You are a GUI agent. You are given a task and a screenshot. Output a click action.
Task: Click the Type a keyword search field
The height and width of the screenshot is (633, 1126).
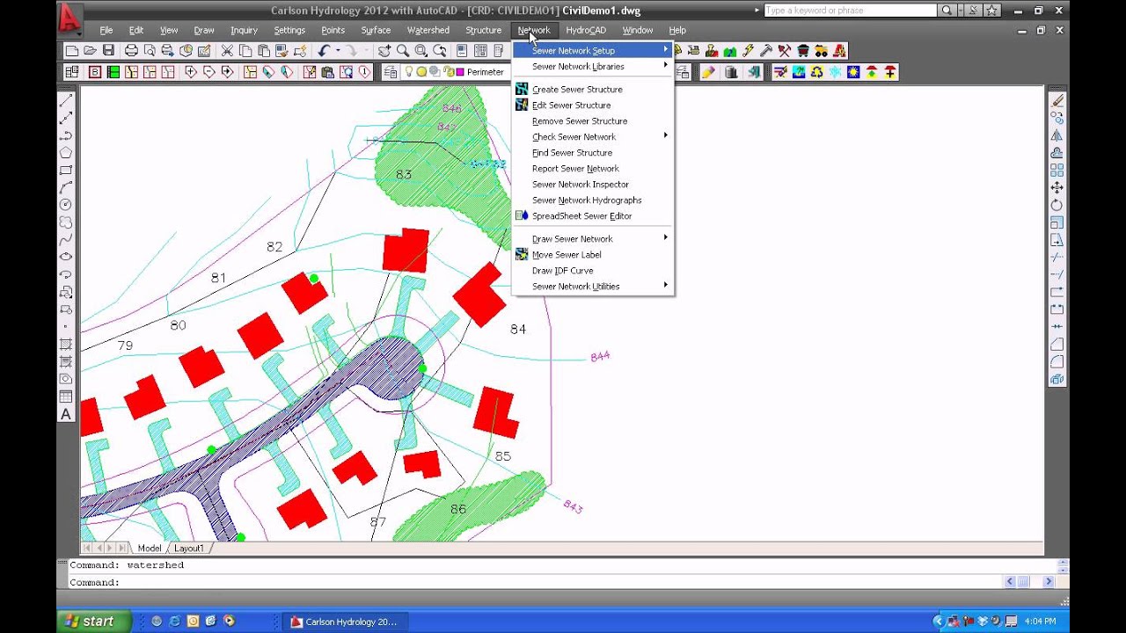pyautogui.click(x=850, y=11)
